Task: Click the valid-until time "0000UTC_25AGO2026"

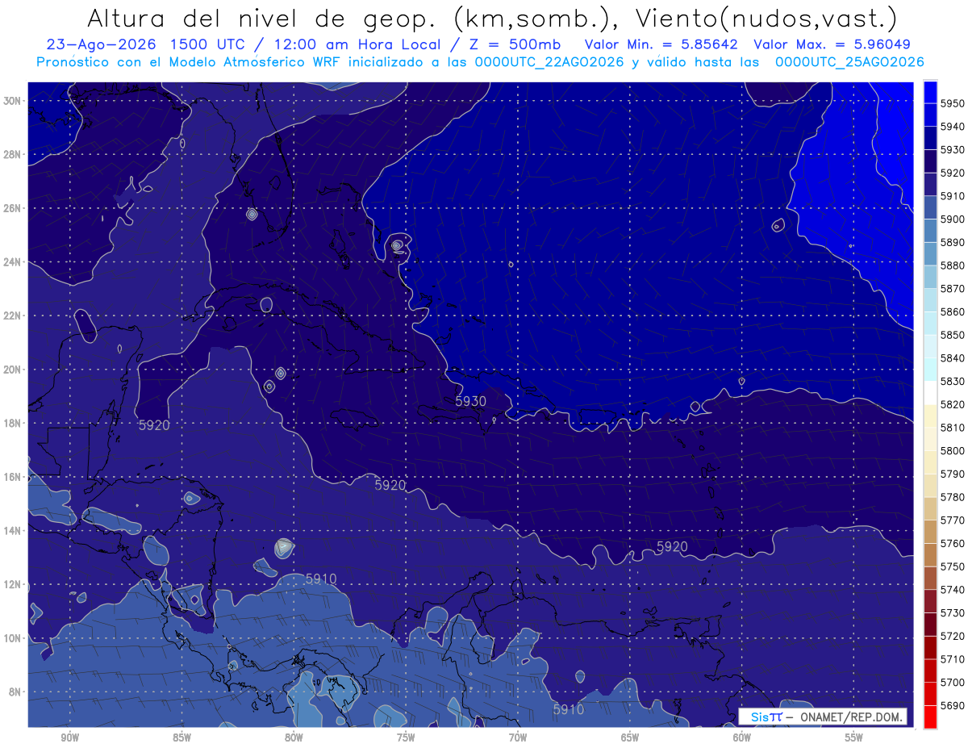Action: click(849, 61)
